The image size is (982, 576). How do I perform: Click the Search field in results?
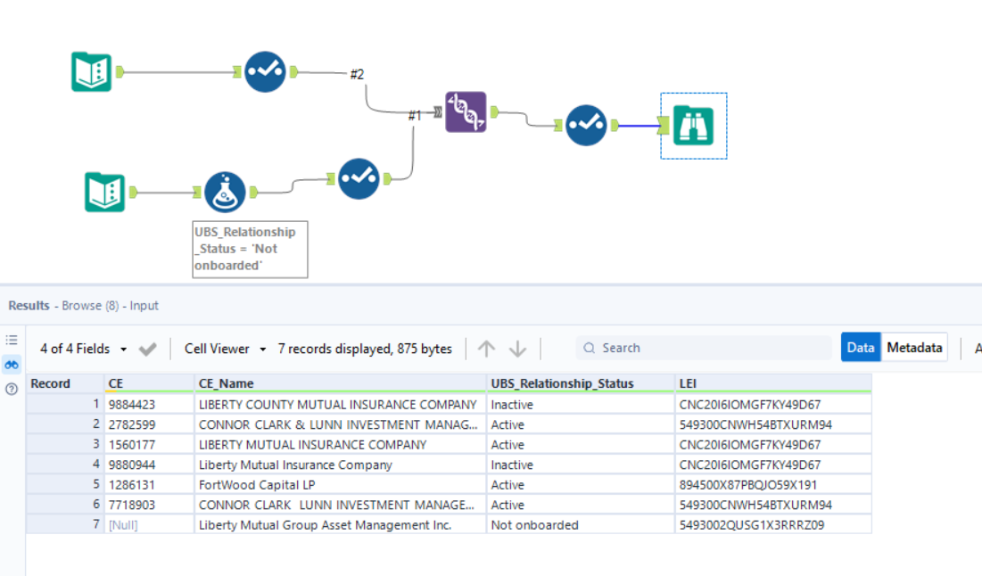click(x=705, y=349)
